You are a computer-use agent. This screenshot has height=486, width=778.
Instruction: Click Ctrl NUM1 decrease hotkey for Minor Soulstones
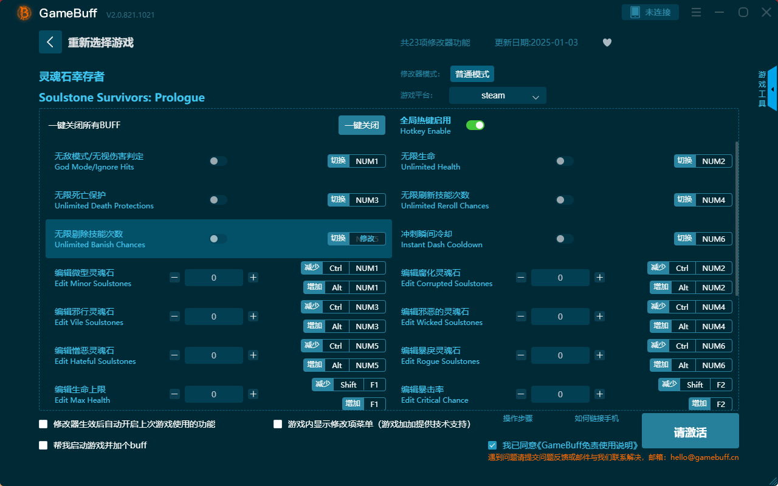click(343, 268)
